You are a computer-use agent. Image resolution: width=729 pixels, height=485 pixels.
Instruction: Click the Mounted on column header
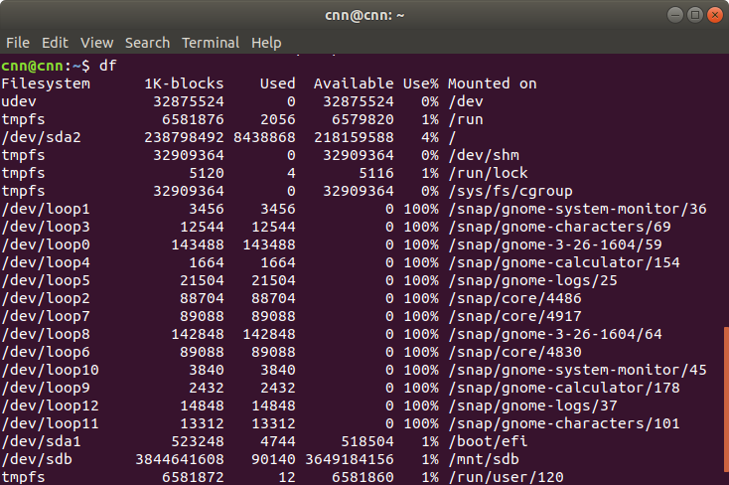point(492,83)
